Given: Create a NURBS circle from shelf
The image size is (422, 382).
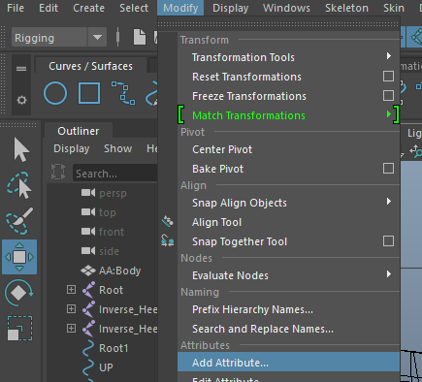Looking at the screenshot, I should pos(55,94).
